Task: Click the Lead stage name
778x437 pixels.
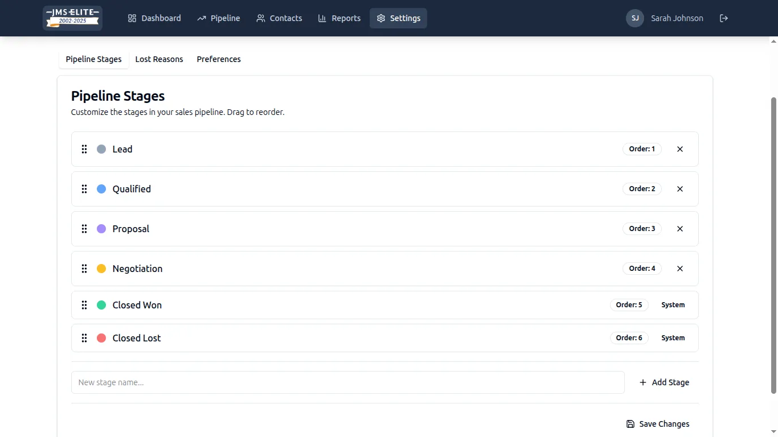Action: [122, 149]
